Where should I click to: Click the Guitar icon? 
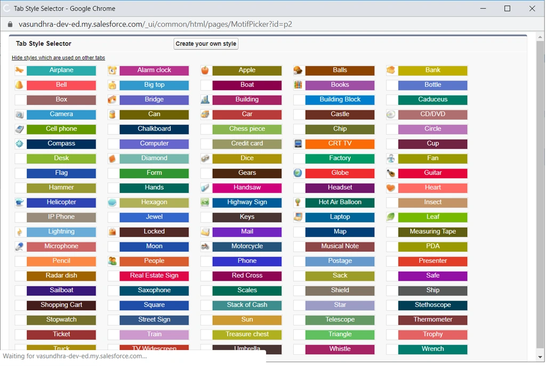point(391,173)
